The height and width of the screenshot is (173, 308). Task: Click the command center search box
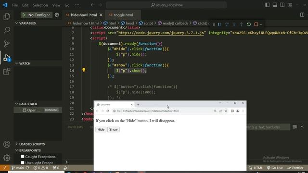point(166,5)
